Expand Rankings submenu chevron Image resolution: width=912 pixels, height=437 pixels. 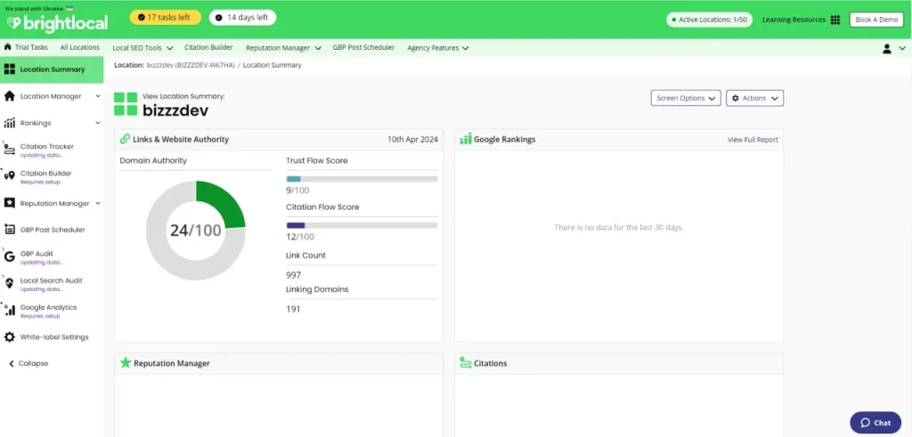click(x=98, y=123)
